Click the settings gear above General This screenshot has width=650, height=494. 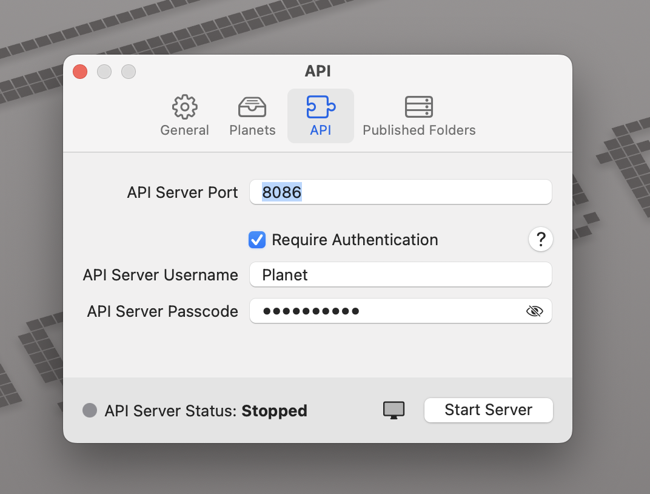point(184,107)
